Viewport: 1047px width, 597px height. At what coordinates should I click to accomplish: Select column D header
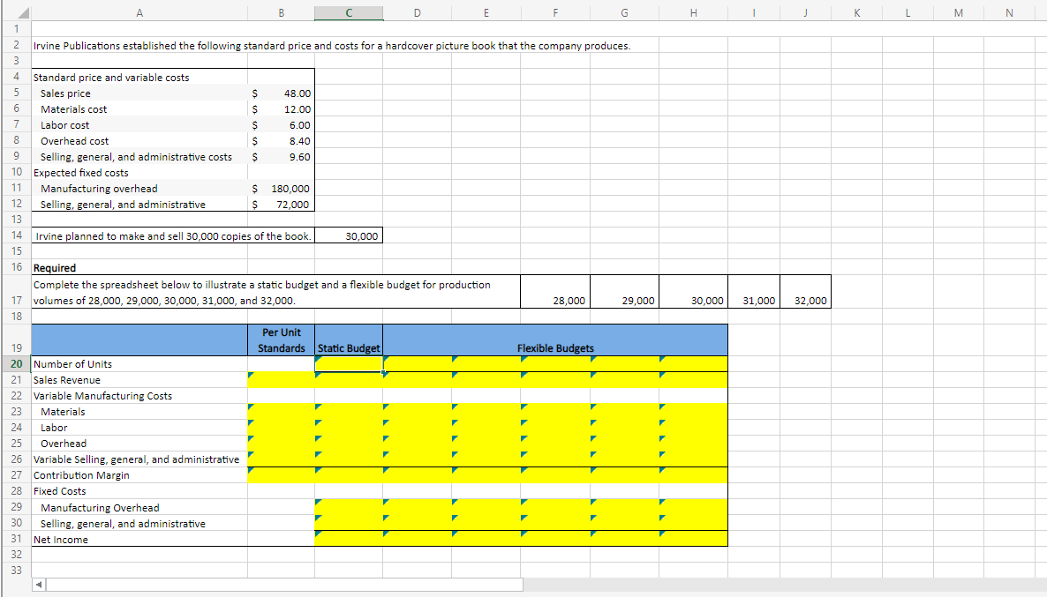[x=418, y=12]
